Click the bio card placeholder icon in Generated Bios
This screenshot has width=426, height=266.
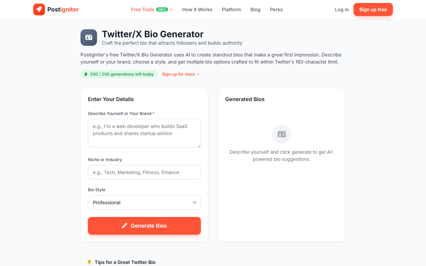[x=281, y=134]
